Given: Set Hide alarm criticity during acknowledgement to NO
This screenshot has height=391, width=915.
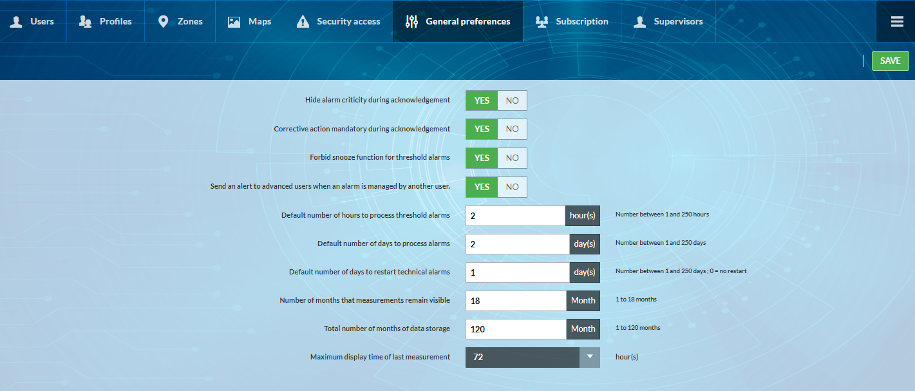Looking at the screenshot, I should coord(512,100).
